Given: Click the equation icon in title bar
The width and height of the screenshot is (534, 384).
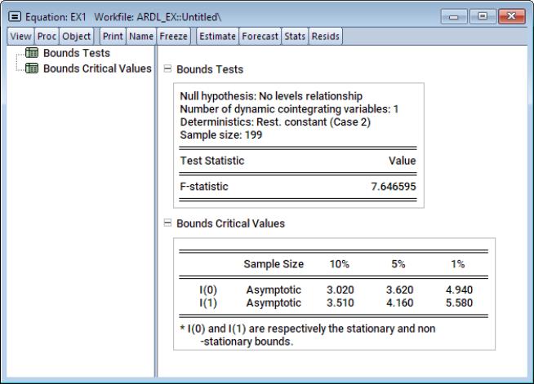Looking at the screenshot, I should pyautogui.click(x=14, y=18).
